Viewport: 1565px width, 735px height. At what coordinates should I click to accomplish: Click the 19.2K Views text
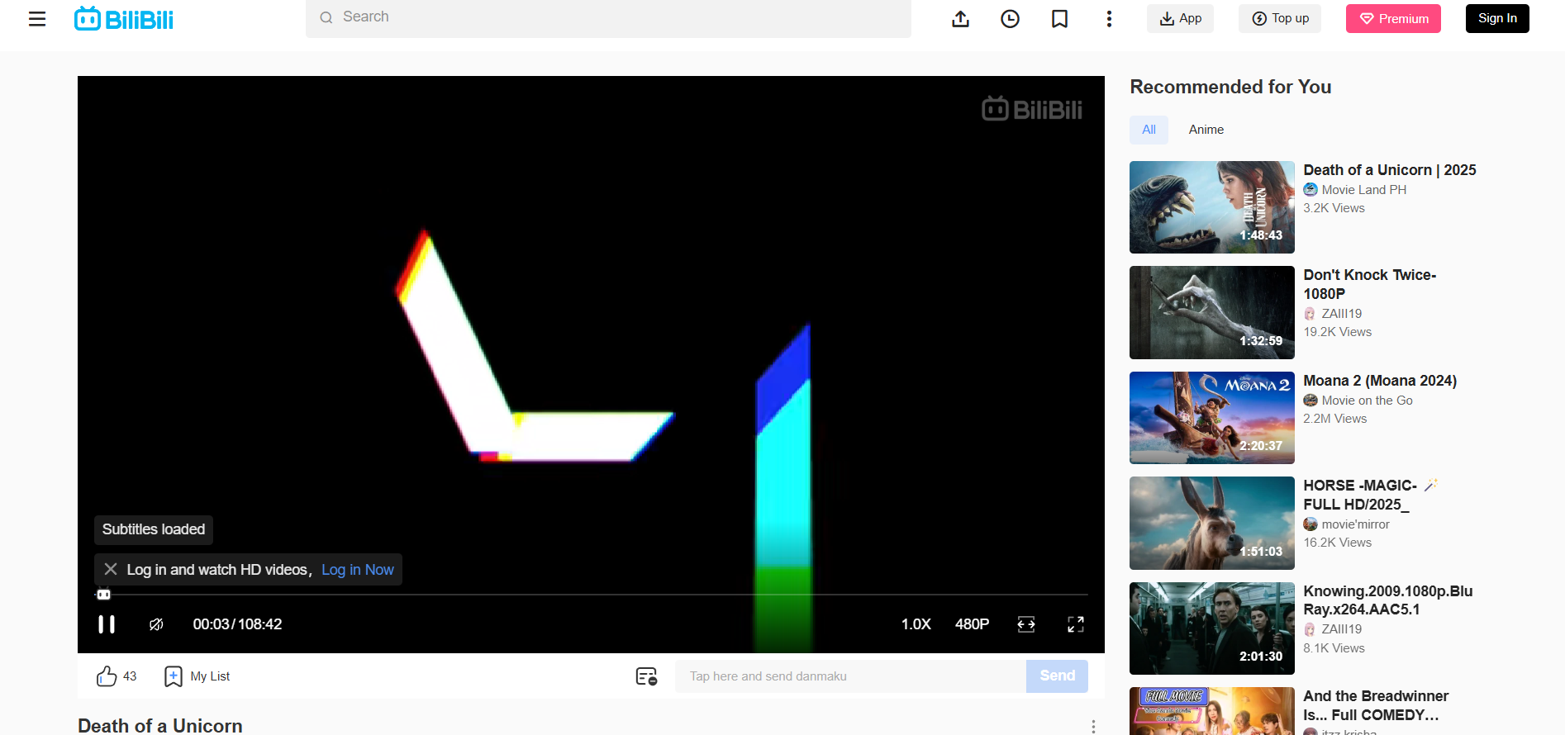[1337, 332]
